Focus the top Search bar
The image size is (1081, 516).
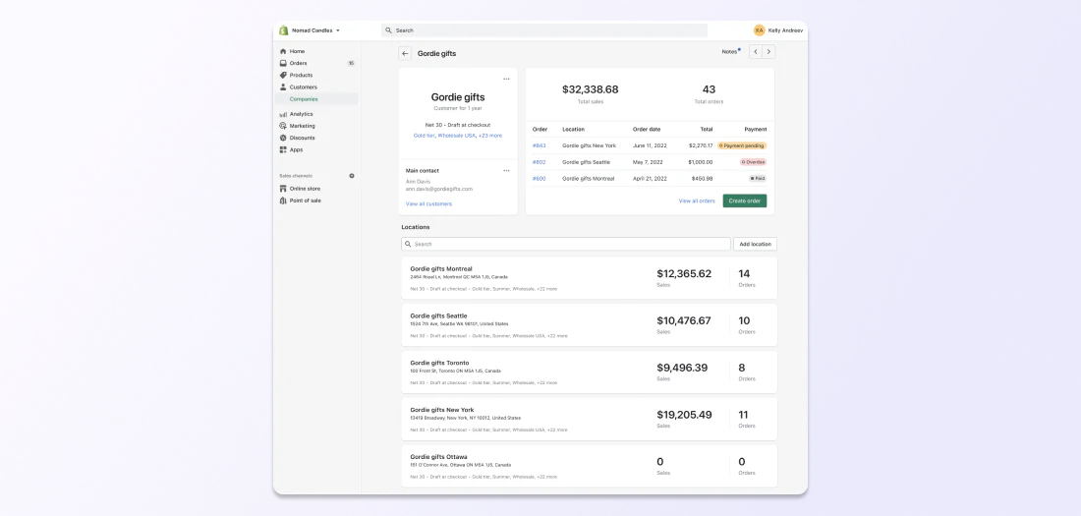pos(544,30)
